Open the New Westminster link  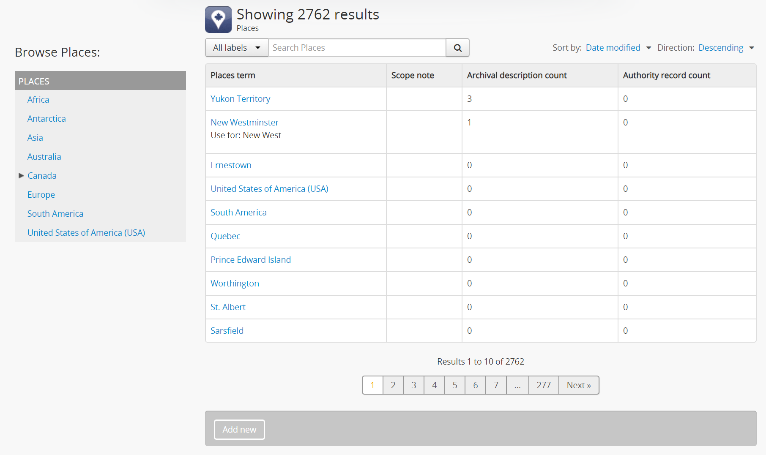(244, 123)
